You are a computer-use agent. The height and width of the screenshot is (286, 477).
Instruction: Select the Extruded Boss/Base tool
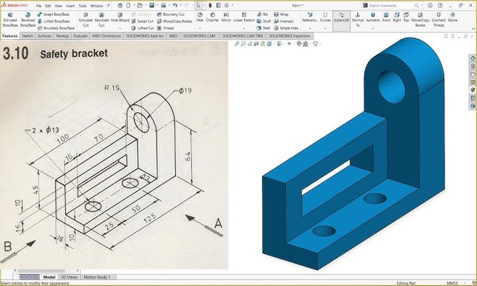(10, 20)
